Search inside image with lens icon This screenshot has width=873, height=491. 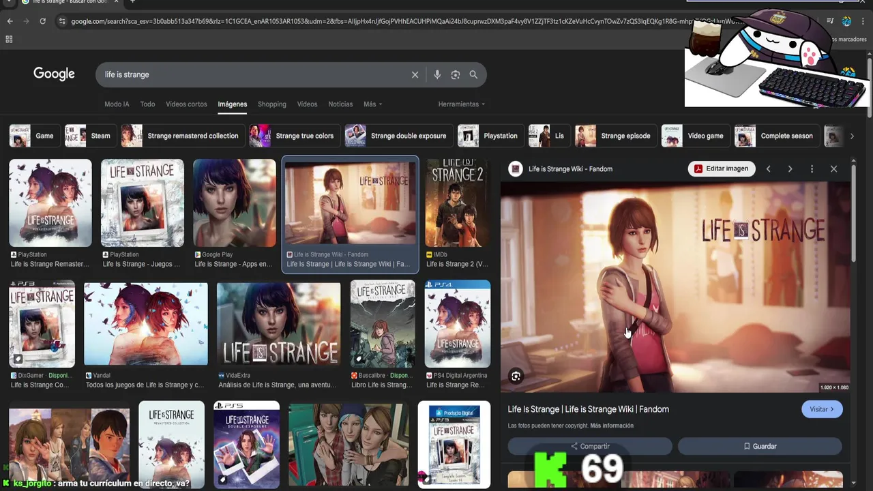516,376
